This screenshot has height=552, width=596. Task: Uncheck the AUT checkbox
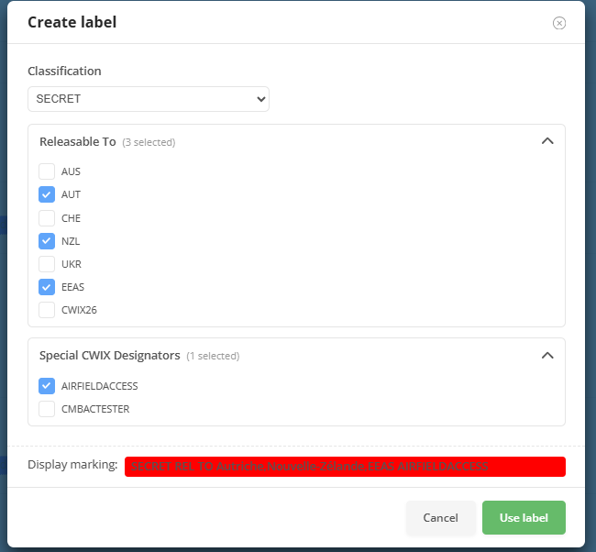47,194
